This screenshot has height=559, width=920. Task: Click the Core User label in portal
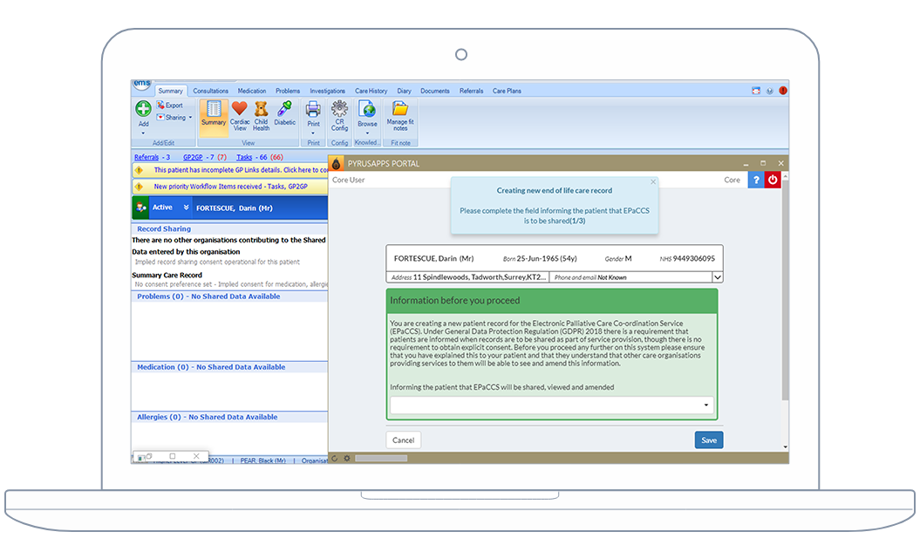349,180
